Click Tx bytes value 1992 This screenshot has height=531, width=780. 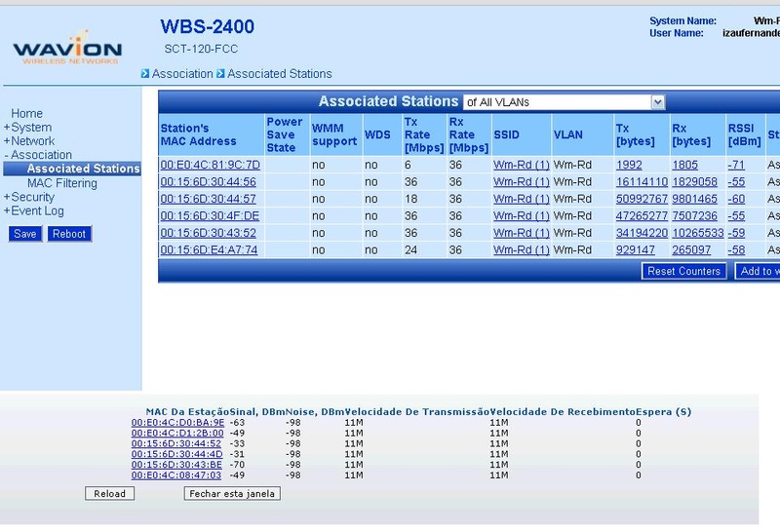coord(629,165)
